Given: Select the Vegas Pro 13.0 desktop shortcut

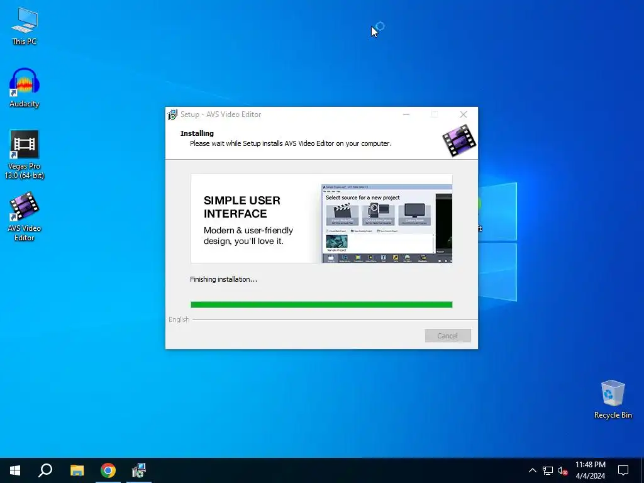Looking at the screenshot, I should tap(25, 155).
